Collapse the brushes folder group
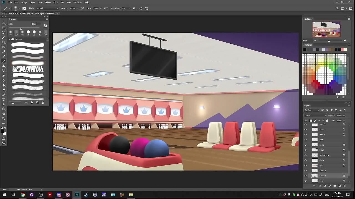This screenshot has width=355, height=199. (9, 39)
